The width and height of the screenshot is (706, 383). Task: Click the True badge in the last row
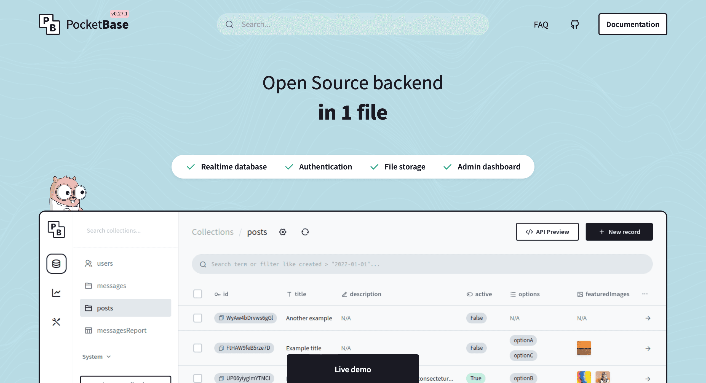[476, 378]
